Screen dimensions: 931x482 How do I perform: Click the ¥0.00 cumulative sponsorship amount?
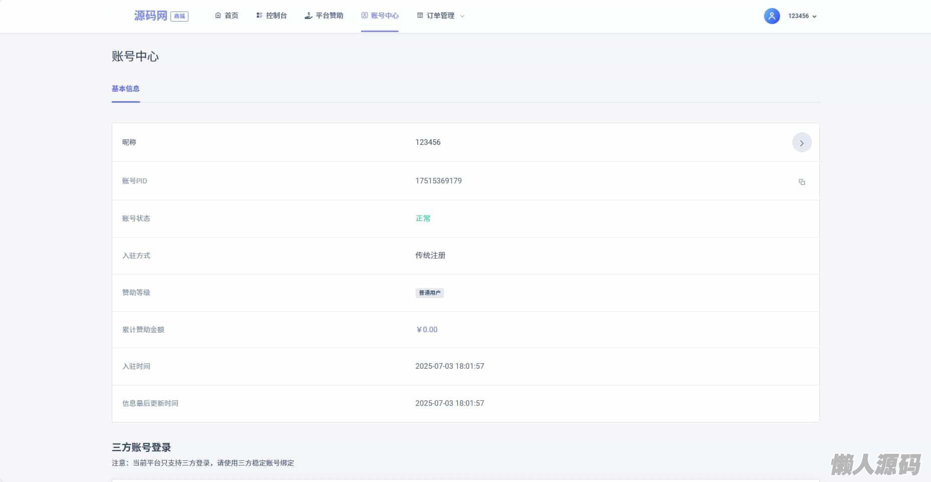427,330
